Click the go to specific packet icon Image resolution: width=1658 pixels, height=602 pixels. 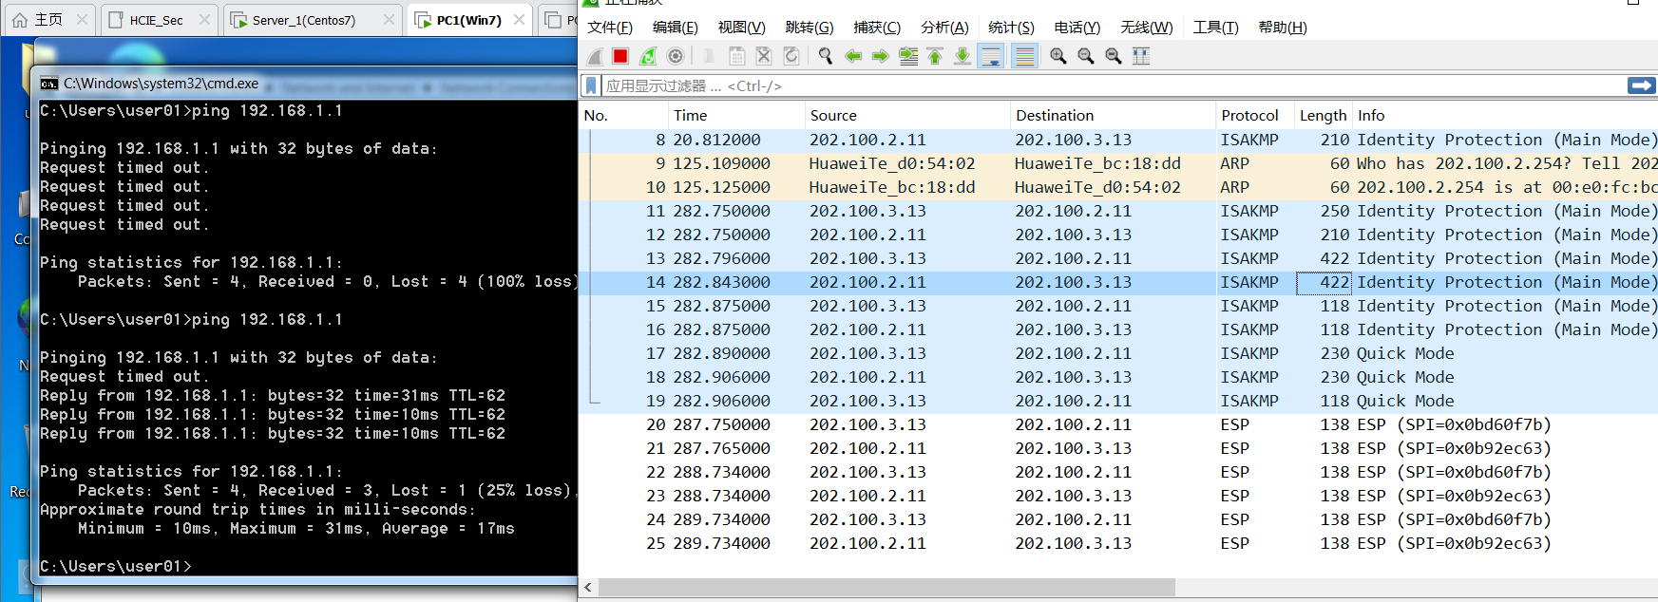coord(908,56)
